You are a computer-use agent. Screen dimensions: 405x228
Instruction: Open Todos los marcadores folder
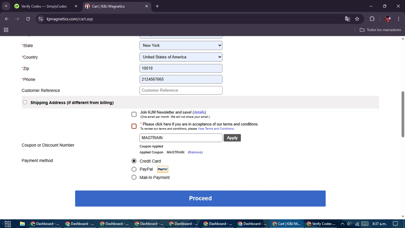(380, 30)
